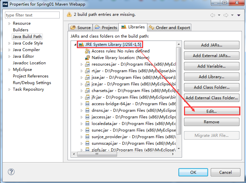The width and height of the screenshot is (246, 183).
Task: Click the Edit... button
Action: pos(212,111)
